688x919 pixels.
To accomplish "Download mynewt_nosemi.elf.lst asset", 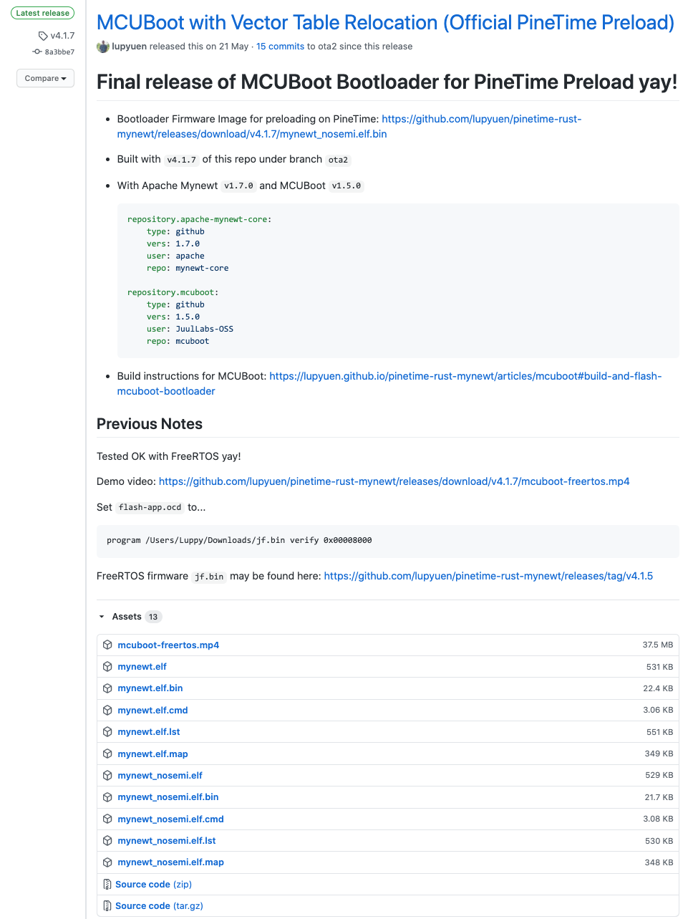I will click(167, 840).
